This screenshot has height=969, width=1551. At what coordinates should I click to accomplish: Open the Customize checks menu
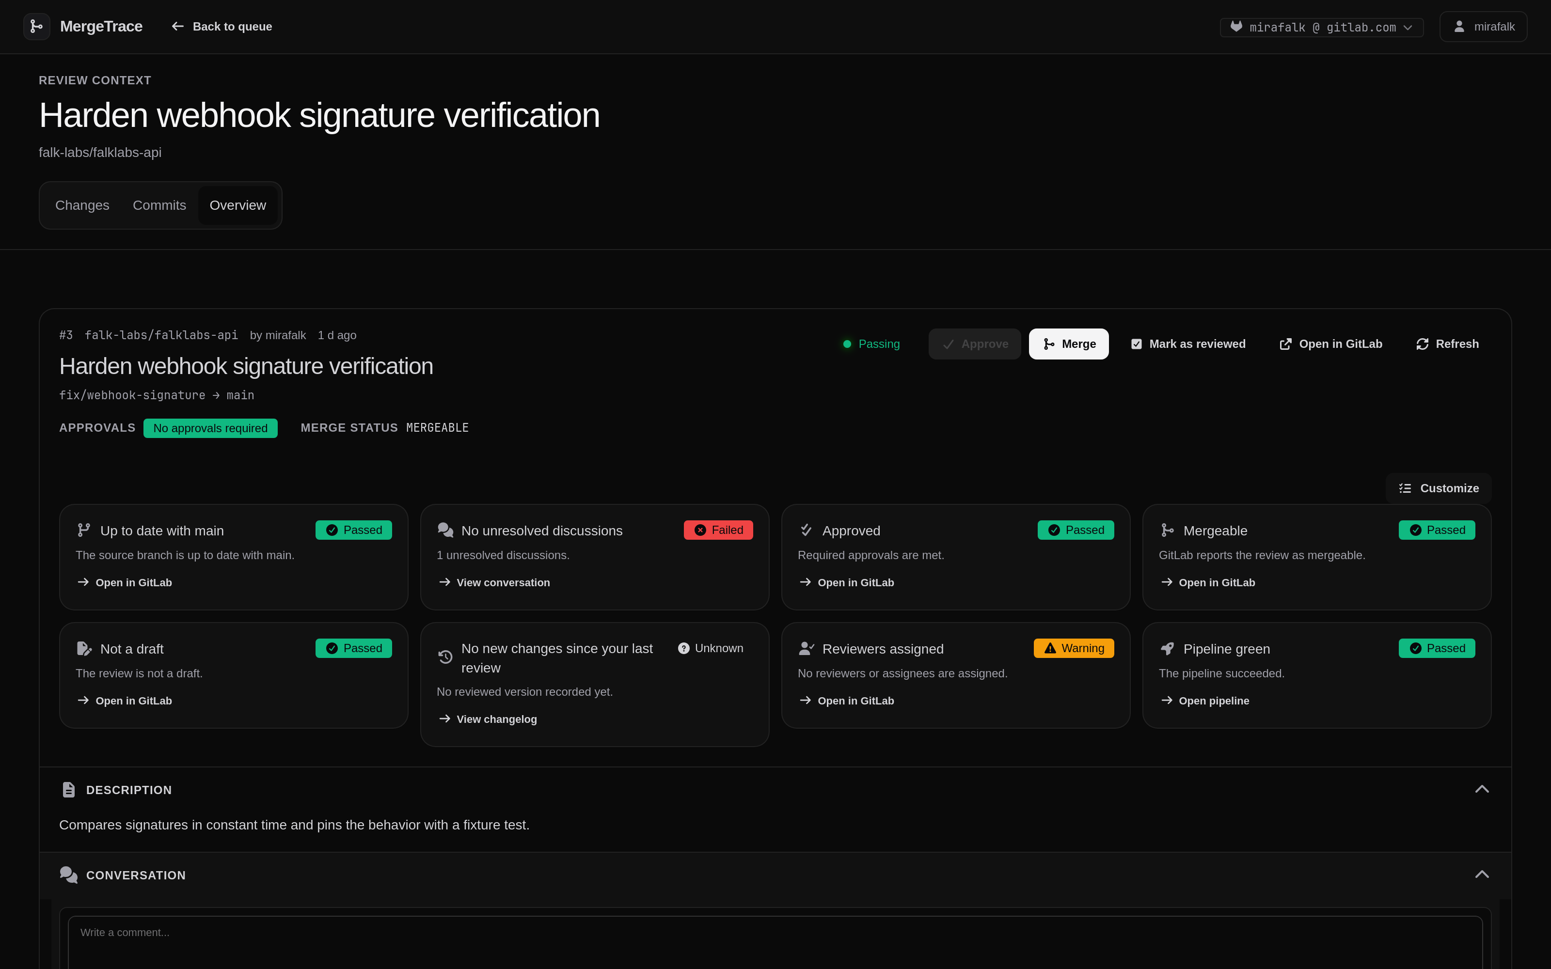pos(1439,488)
